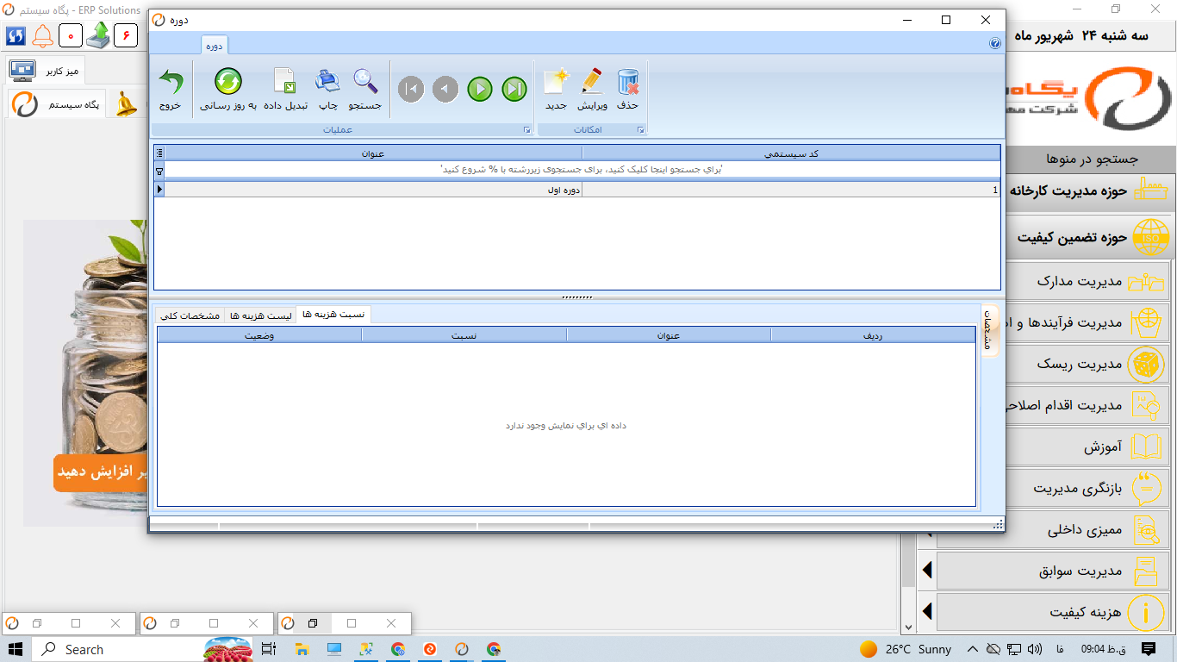Open the orange notification bell at top left

click(42, 35)
